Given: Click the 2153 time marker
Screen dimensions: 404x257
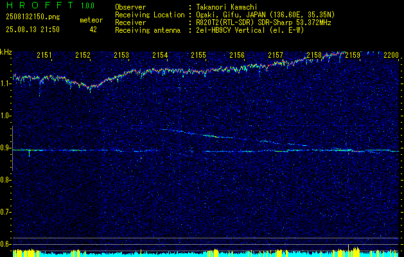Looking at the screenshot, I should tap(121, 55).
